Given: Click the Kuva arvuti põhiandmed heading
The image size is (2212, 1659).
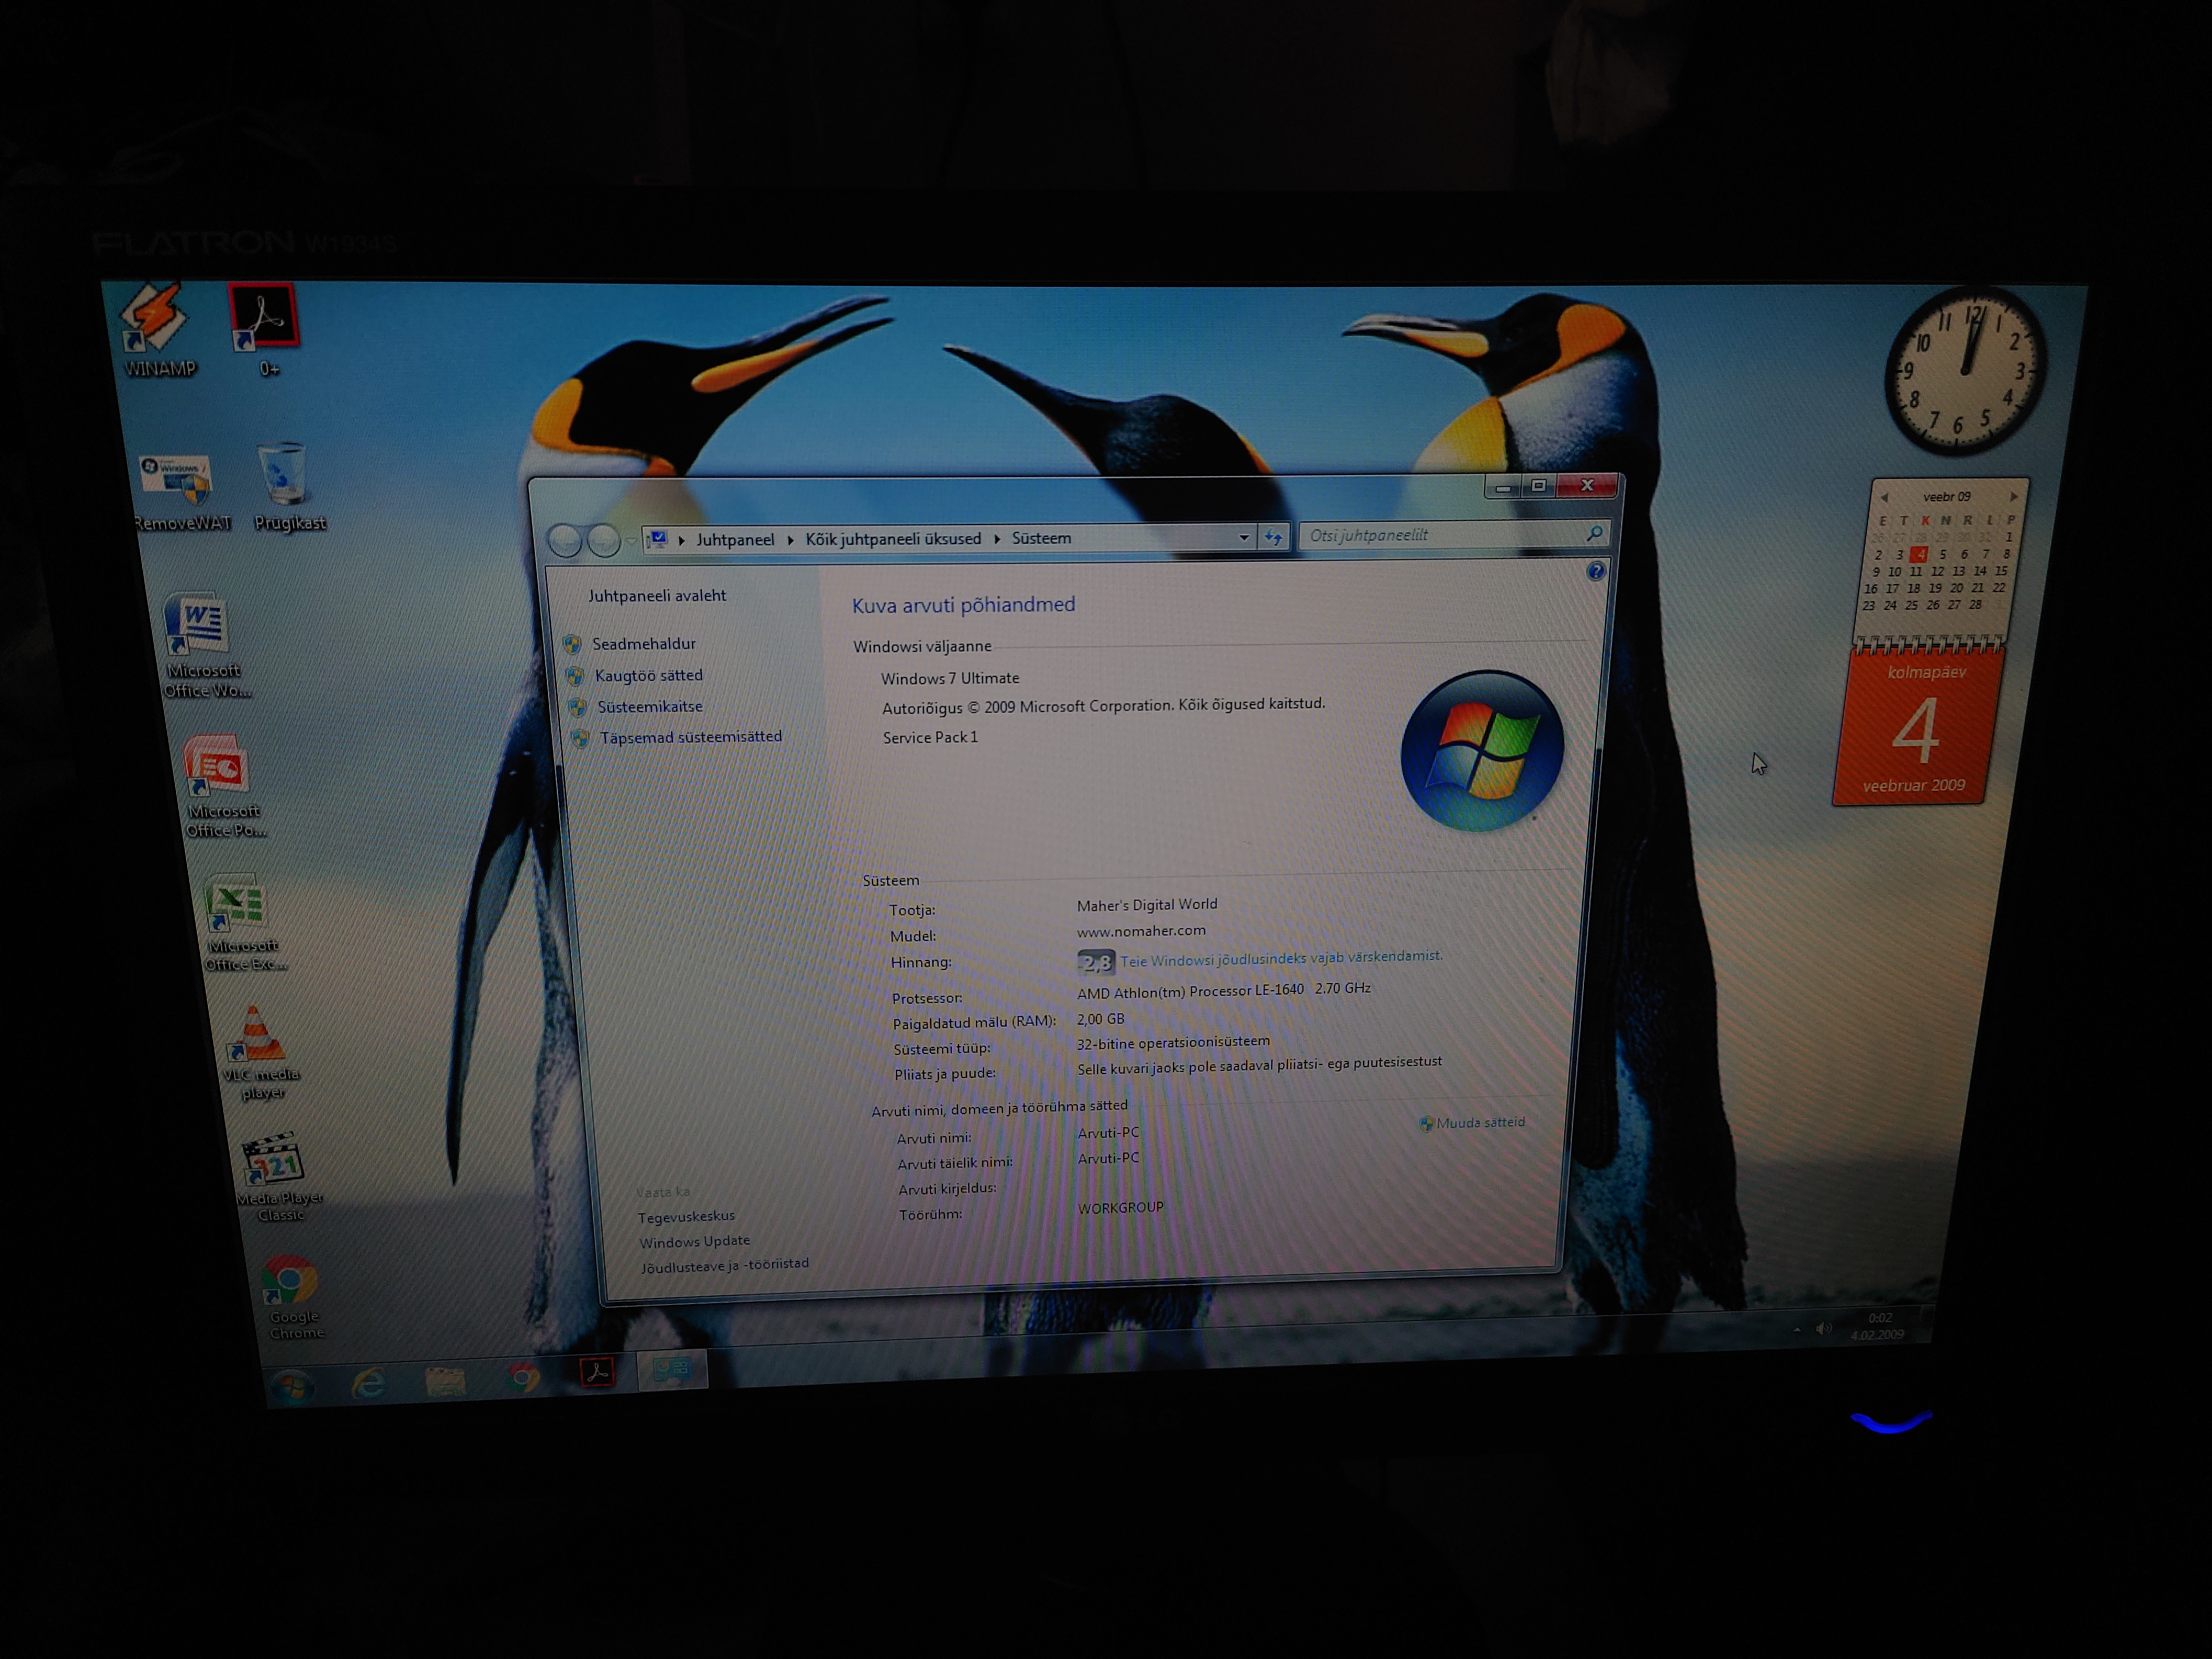Looking at the screenshot, I should (963, 604).
